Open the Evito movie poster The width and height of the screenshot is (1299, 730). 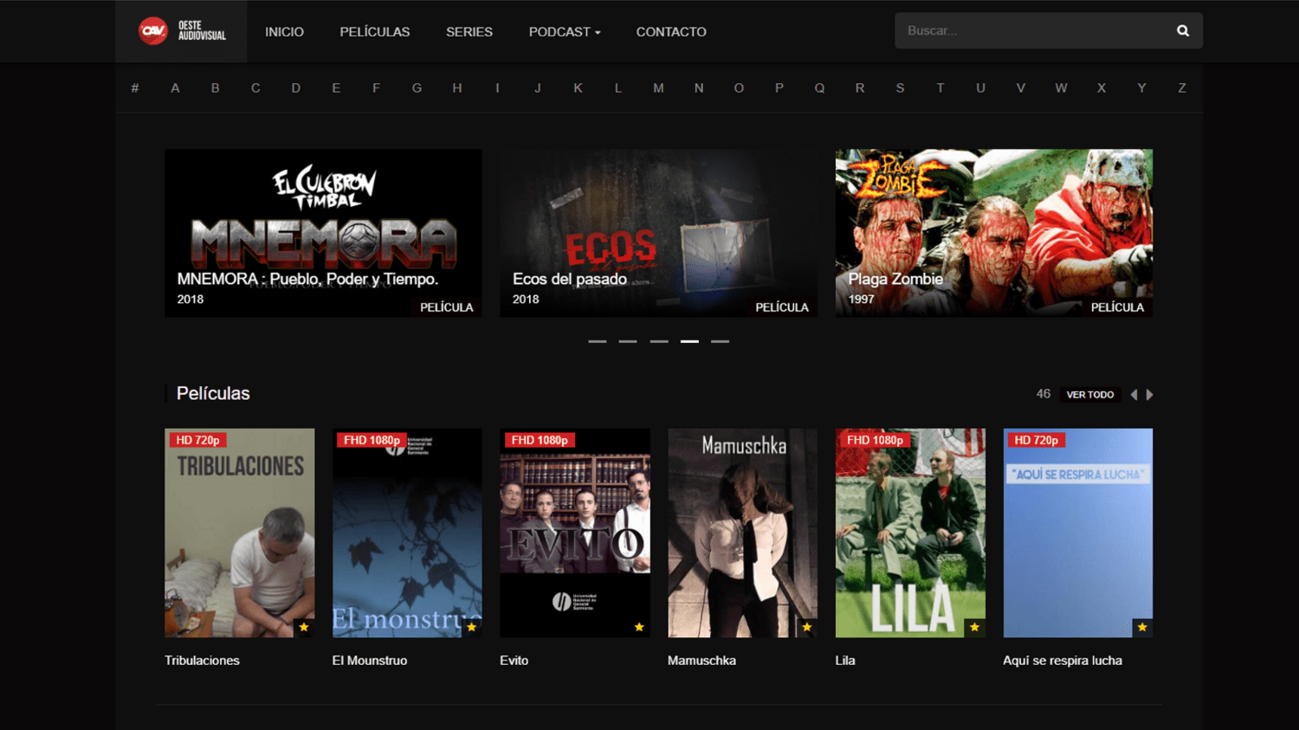click(575, 533)
